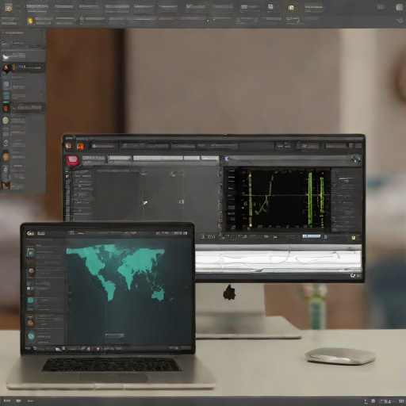Click the orange badge icon on the second toolbar row
Image resolution: width=406 pixels, height=406 pixels.
point(31,21)
